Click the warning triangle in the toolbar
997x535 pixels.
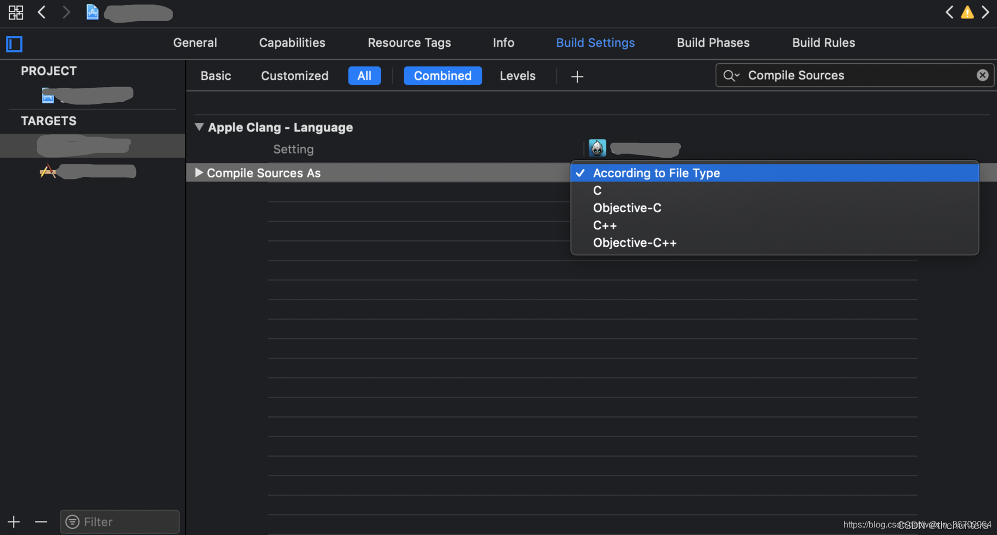[968, 12]
